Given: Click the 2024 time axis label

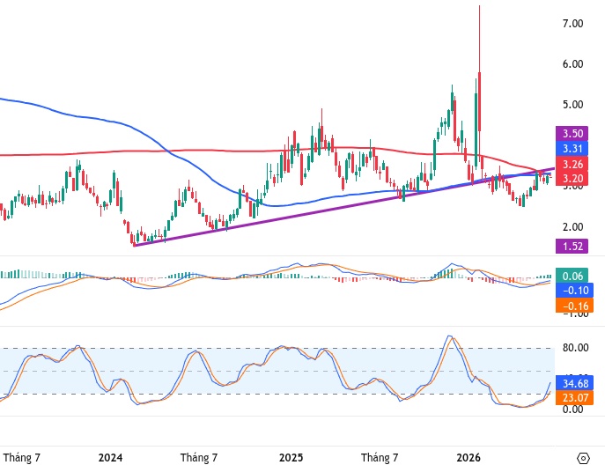Looking at the screenshot, I should [x=110, y=458].
